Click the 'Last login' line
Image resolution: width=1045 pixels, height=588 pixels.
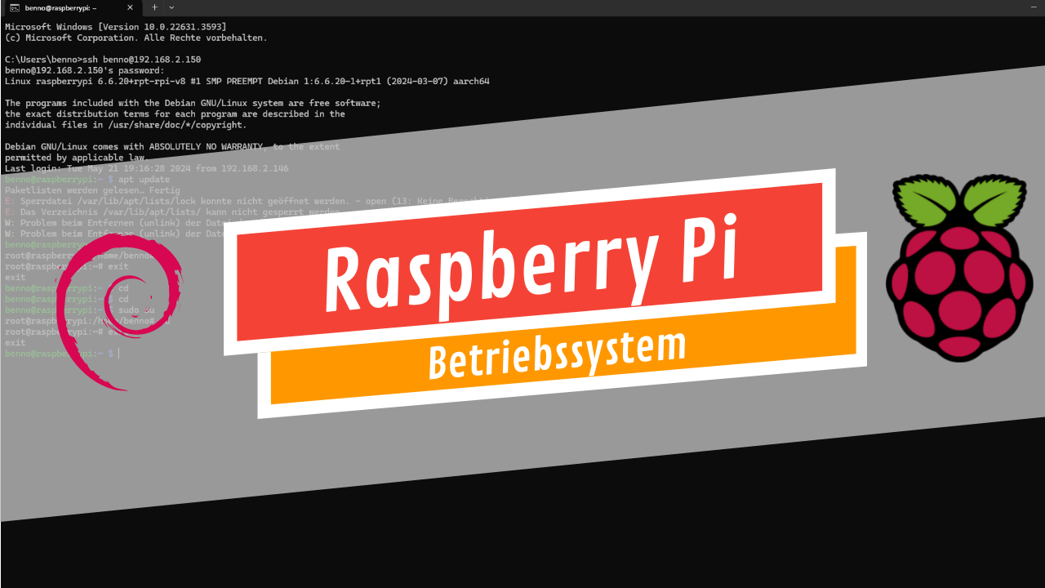click(x=147, y=168)
